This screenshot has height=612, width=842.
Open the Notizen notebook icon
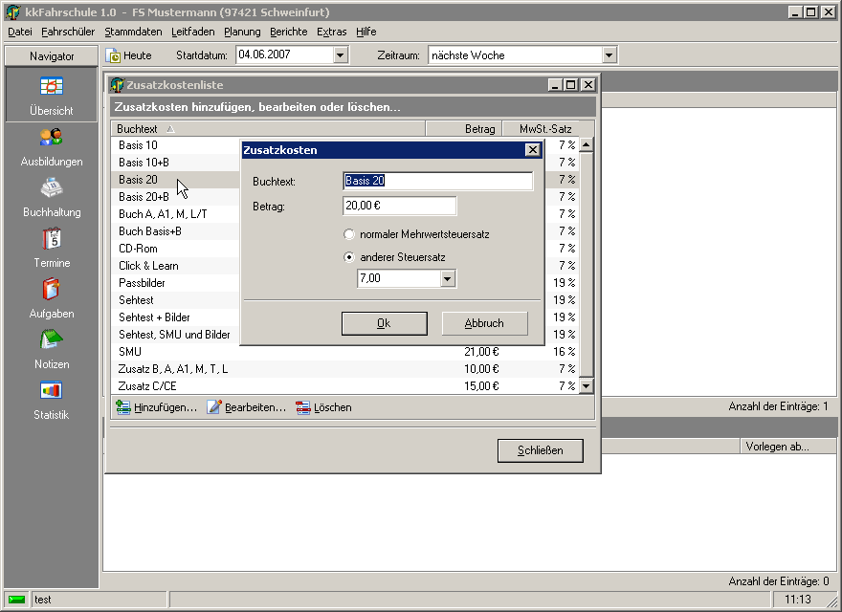pyautogui.click(x=51, y=340)
